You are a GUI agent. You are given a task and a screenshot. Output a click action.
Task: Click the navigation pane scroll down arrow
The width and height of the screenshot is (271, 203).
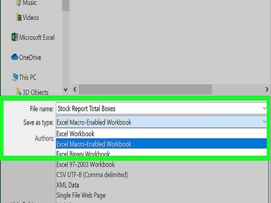[66, 90]
